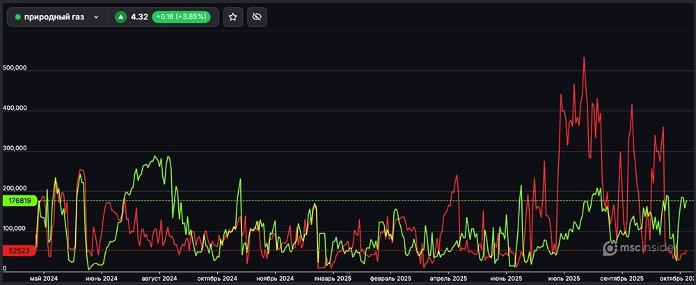696x285 pixels.
Task: Select ноябрь 2024 on the time axis
Action: tap(275, 277)
